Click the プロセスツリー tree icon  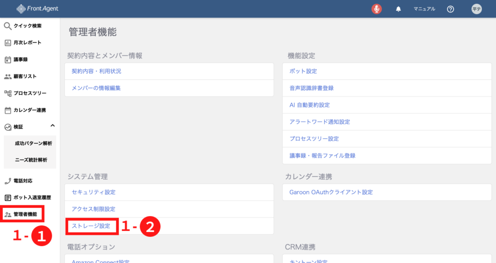point(8,93)
